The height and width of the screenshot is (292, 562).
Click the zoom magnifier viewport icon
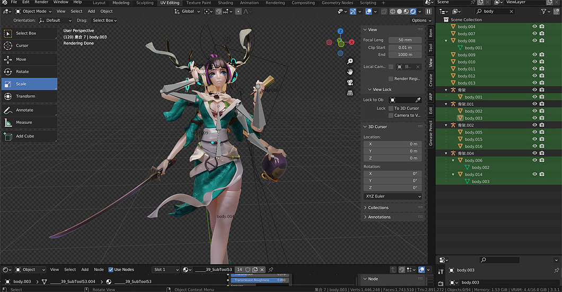pos(350,61)
